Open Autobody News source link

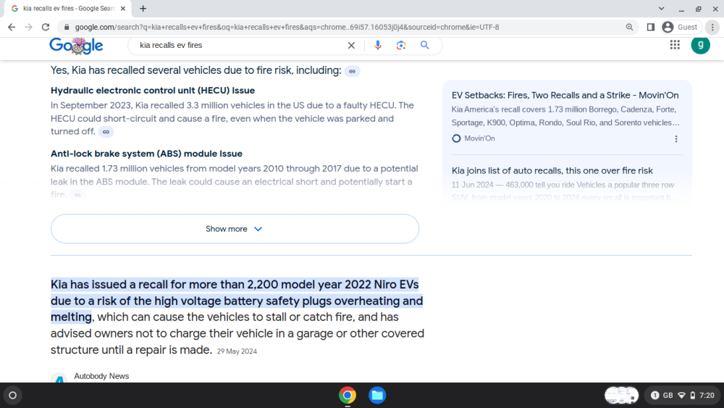(x=101, y=376)
